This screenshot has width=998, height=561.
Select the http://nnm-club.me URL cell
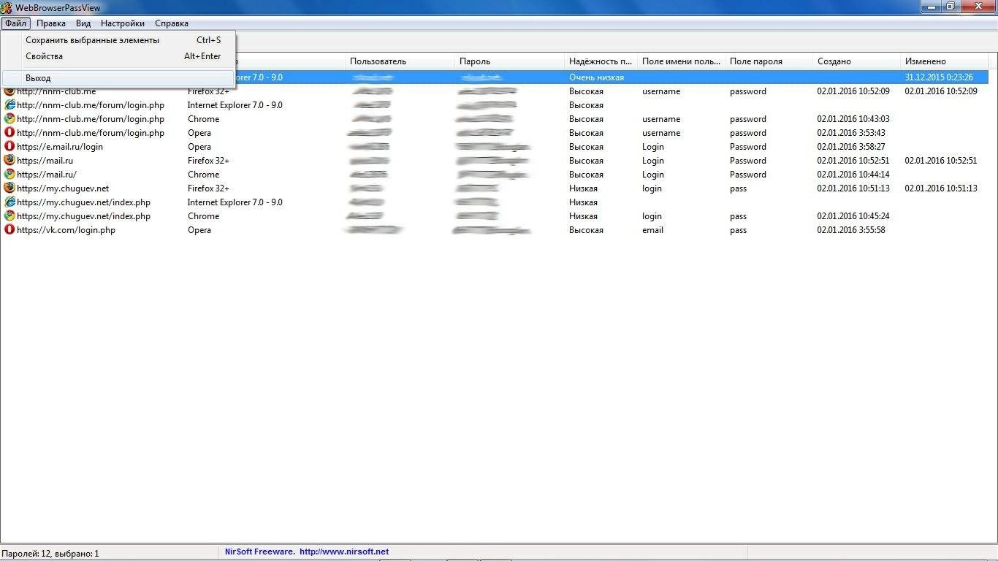click(56, 91)
